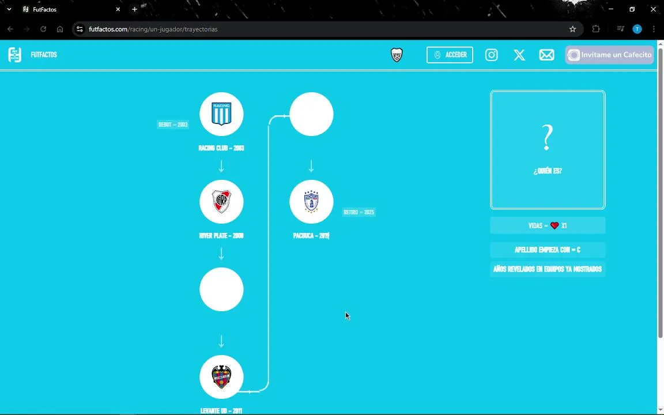
Task: Click the DEBUT = 2003 label
Action: 173,124
